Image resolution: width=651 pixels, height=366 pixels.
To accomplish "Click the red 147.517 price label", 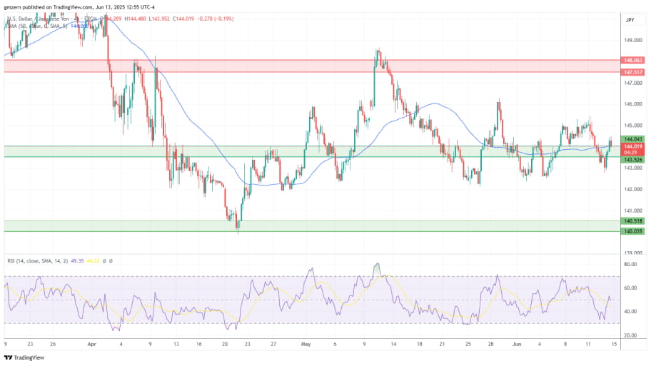I will [632, 72].
